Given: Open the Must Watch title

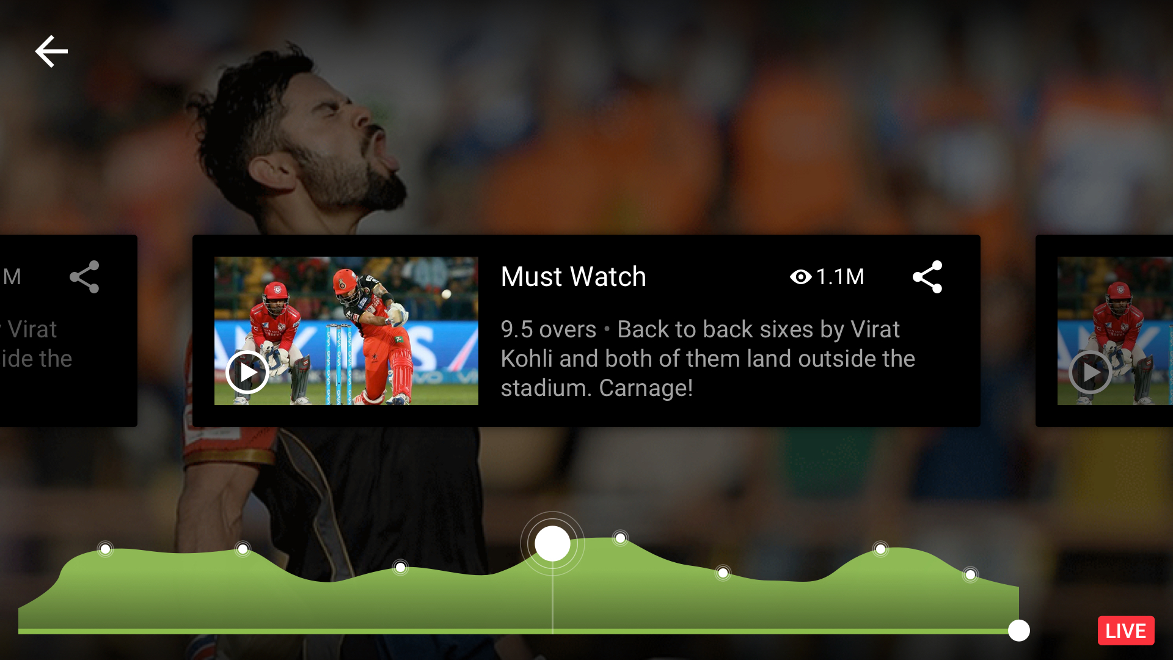Looking at the screenshot, I should click(x=573, y=277).
